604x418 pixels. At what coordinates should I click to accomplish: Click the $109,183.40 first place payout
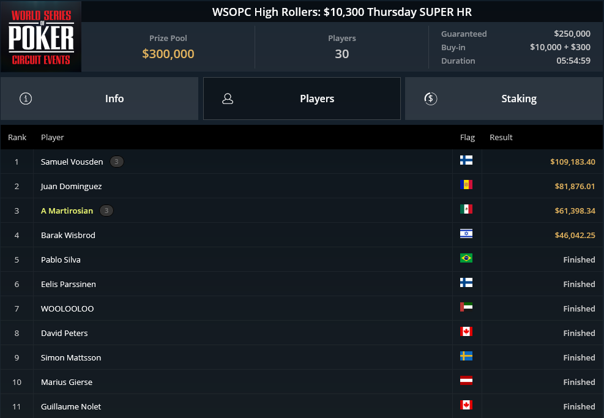pyautogui.click(x=573, y=162)
